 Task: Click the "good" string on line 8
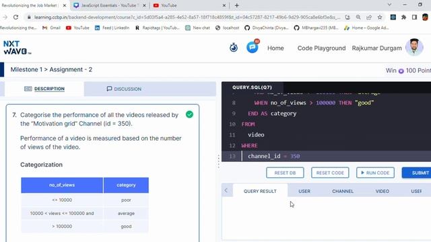point(364,103)
